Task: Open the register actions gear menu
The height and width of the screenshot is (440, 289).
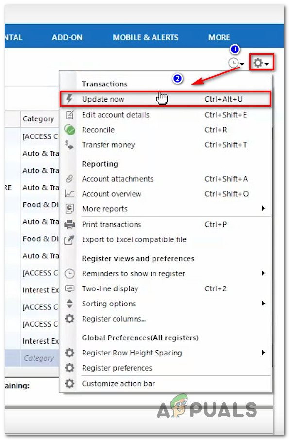Action: click(259, 62)
